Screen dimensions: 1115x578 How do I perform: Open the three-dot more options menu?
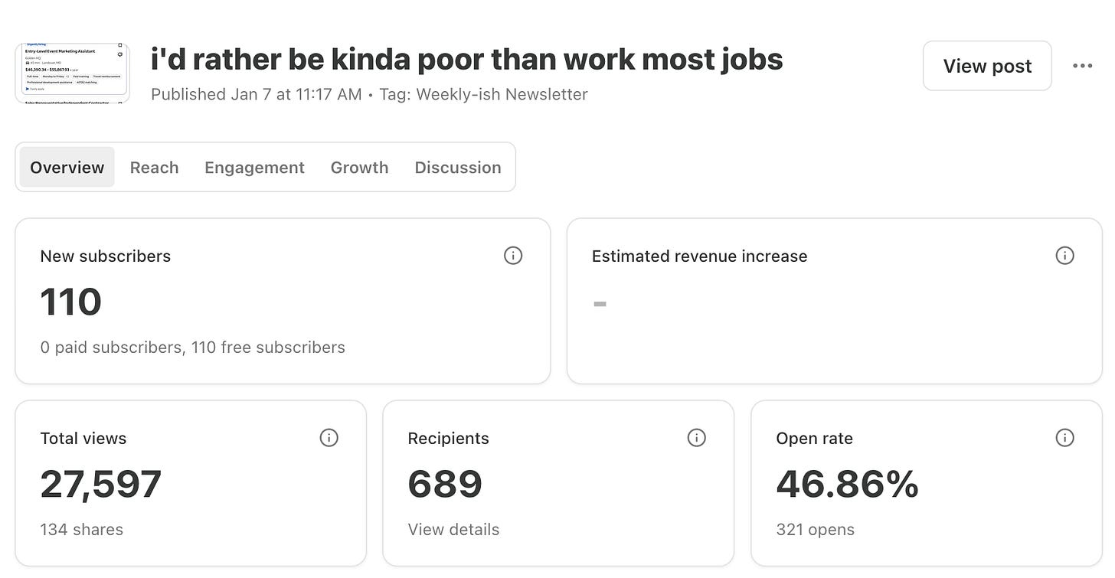click(1083, 66)
